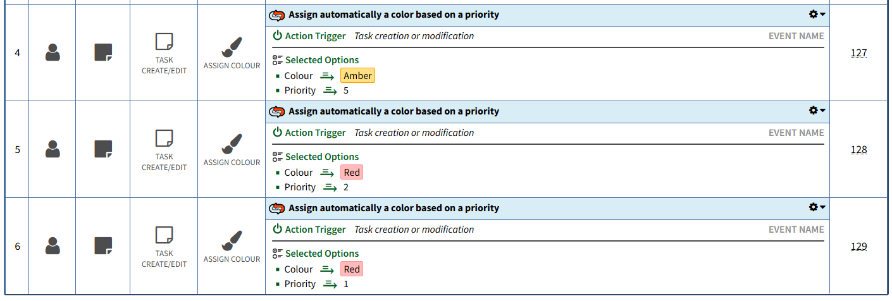Click the Amber colour badge

click(357, 76)
